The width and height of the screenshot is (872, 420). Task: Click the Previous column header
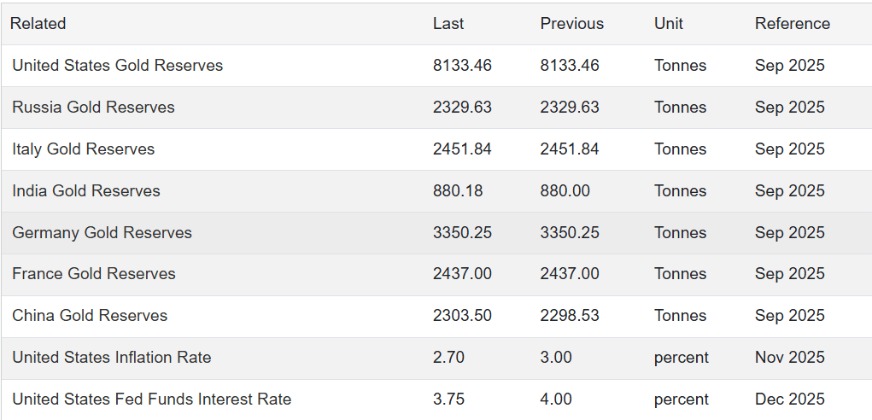571,24
